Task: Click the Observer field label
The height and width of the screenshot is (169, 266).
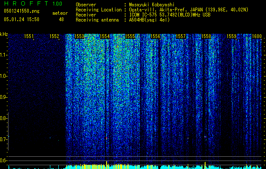Action: (x=86, y=5)
